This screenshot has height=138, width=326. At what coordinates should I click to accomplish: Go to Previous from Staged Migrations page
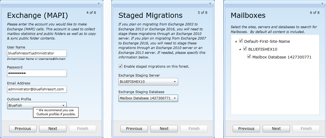point(134,129)
